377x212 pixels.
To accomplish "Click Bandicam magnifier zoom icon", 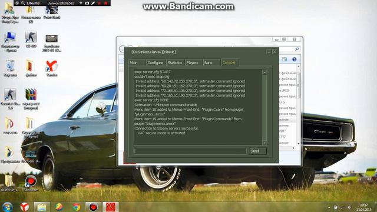I will coord(23,3).
